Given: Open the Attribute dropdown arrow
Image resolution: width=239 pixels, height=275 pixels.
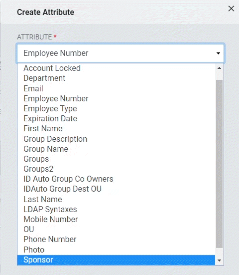Looking at the screenshot, I should click(x=218, y=53).
